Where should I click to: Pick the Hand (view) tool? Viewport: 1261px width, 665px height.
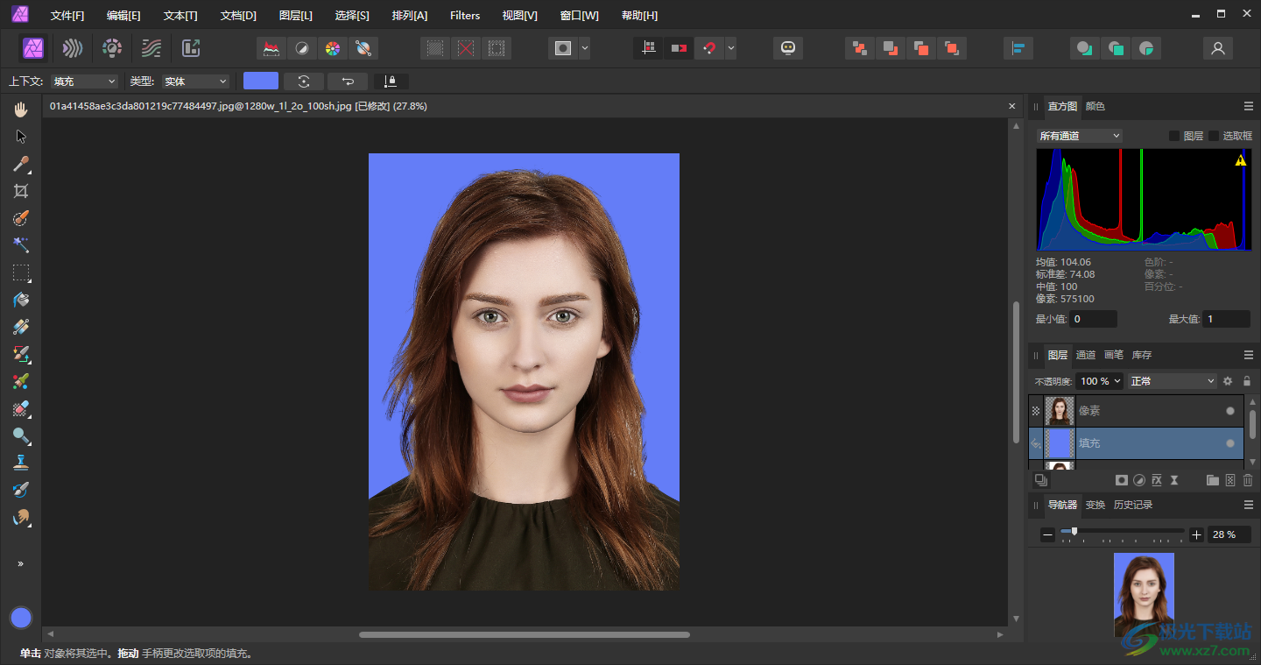point(21,110)
